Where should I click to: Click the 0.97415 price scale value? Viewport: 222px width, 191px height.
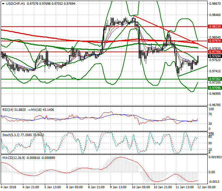(215, 71)
